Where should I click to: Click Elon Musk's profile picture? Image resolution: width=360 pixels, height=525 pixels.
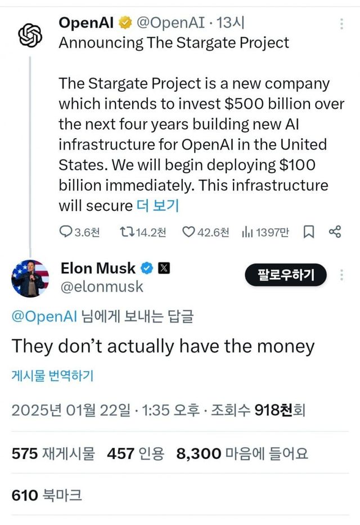(x=30, y=279)
